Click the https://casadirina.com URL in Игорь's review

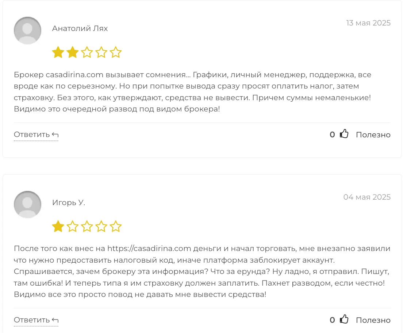point(149,248)
